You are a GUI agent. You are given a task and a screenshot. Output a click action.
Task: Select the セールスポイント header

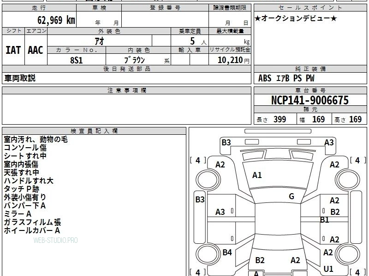pyautogui.click(x=310, y=8)
